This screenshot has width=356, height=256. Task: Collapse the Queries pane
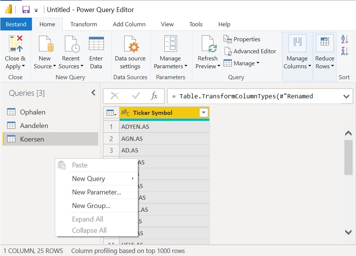point(93,93)
